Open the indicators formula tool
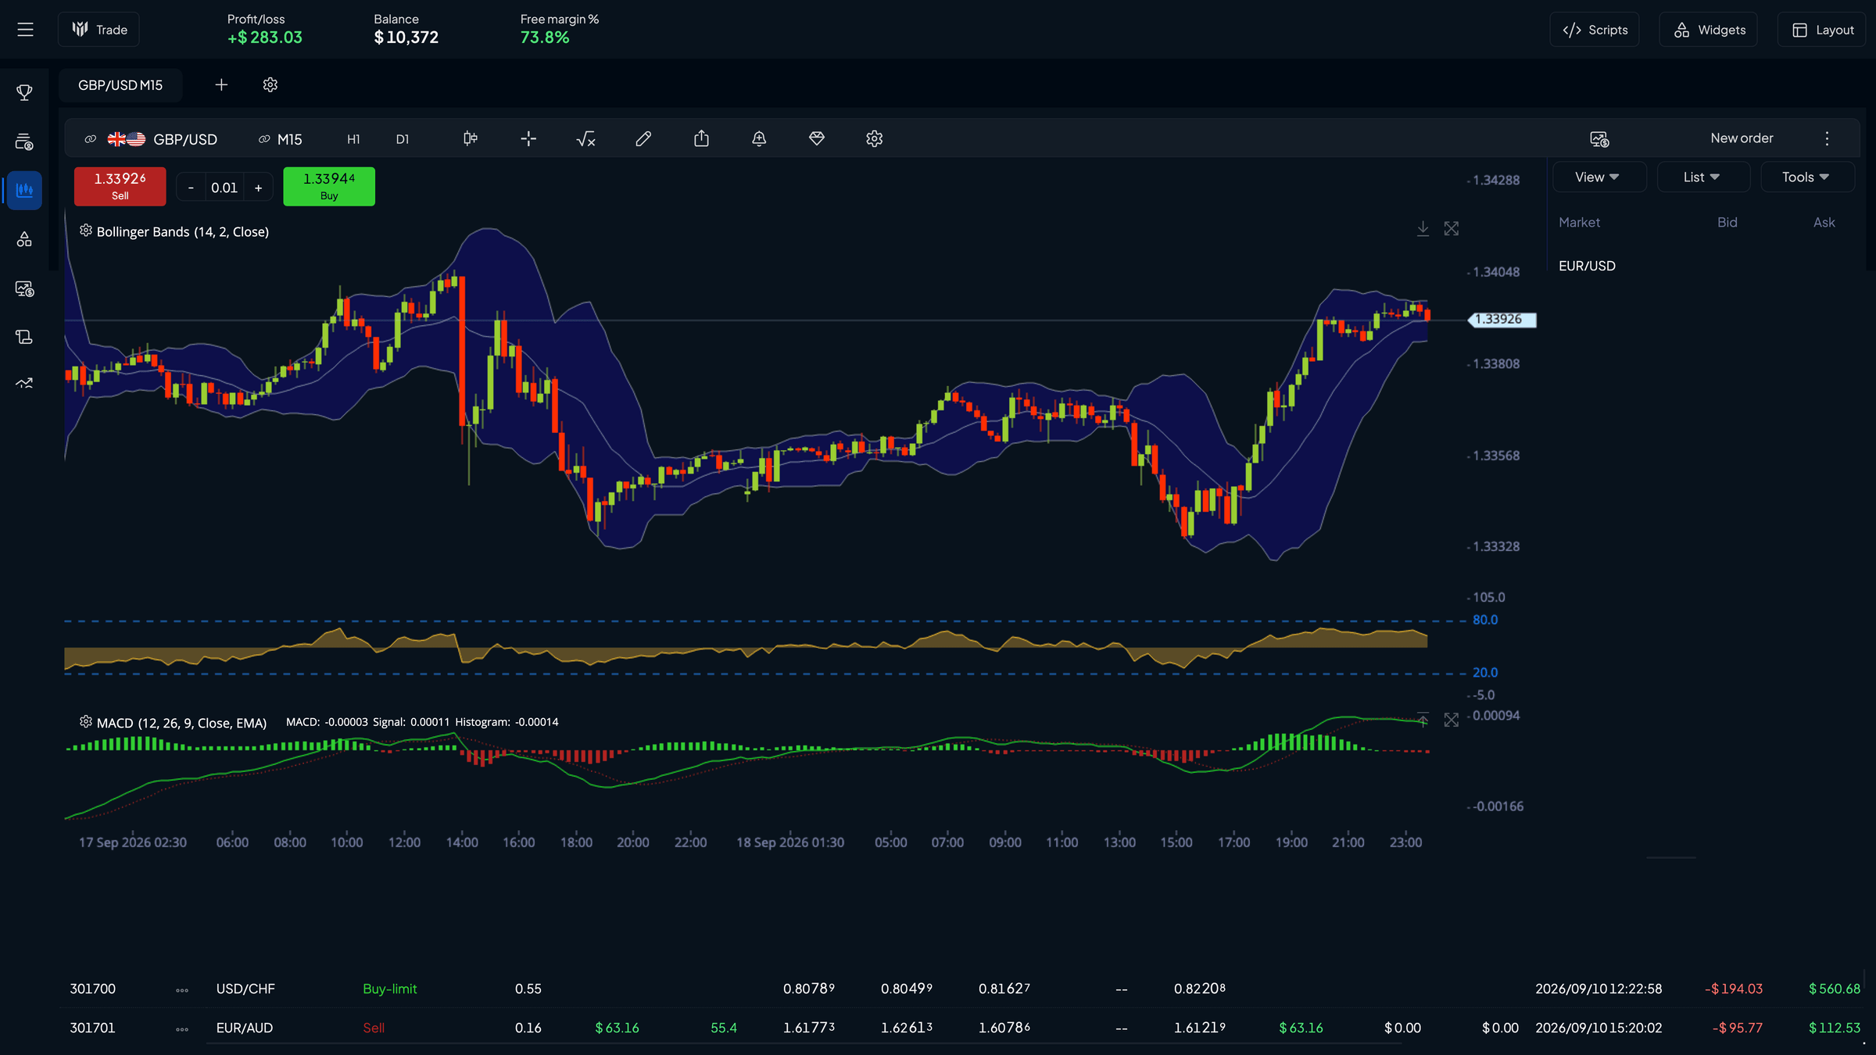1876x1055 pixels. click(585, 138)
